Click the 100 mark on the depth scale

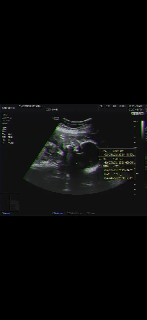click(x=136, y=173)
